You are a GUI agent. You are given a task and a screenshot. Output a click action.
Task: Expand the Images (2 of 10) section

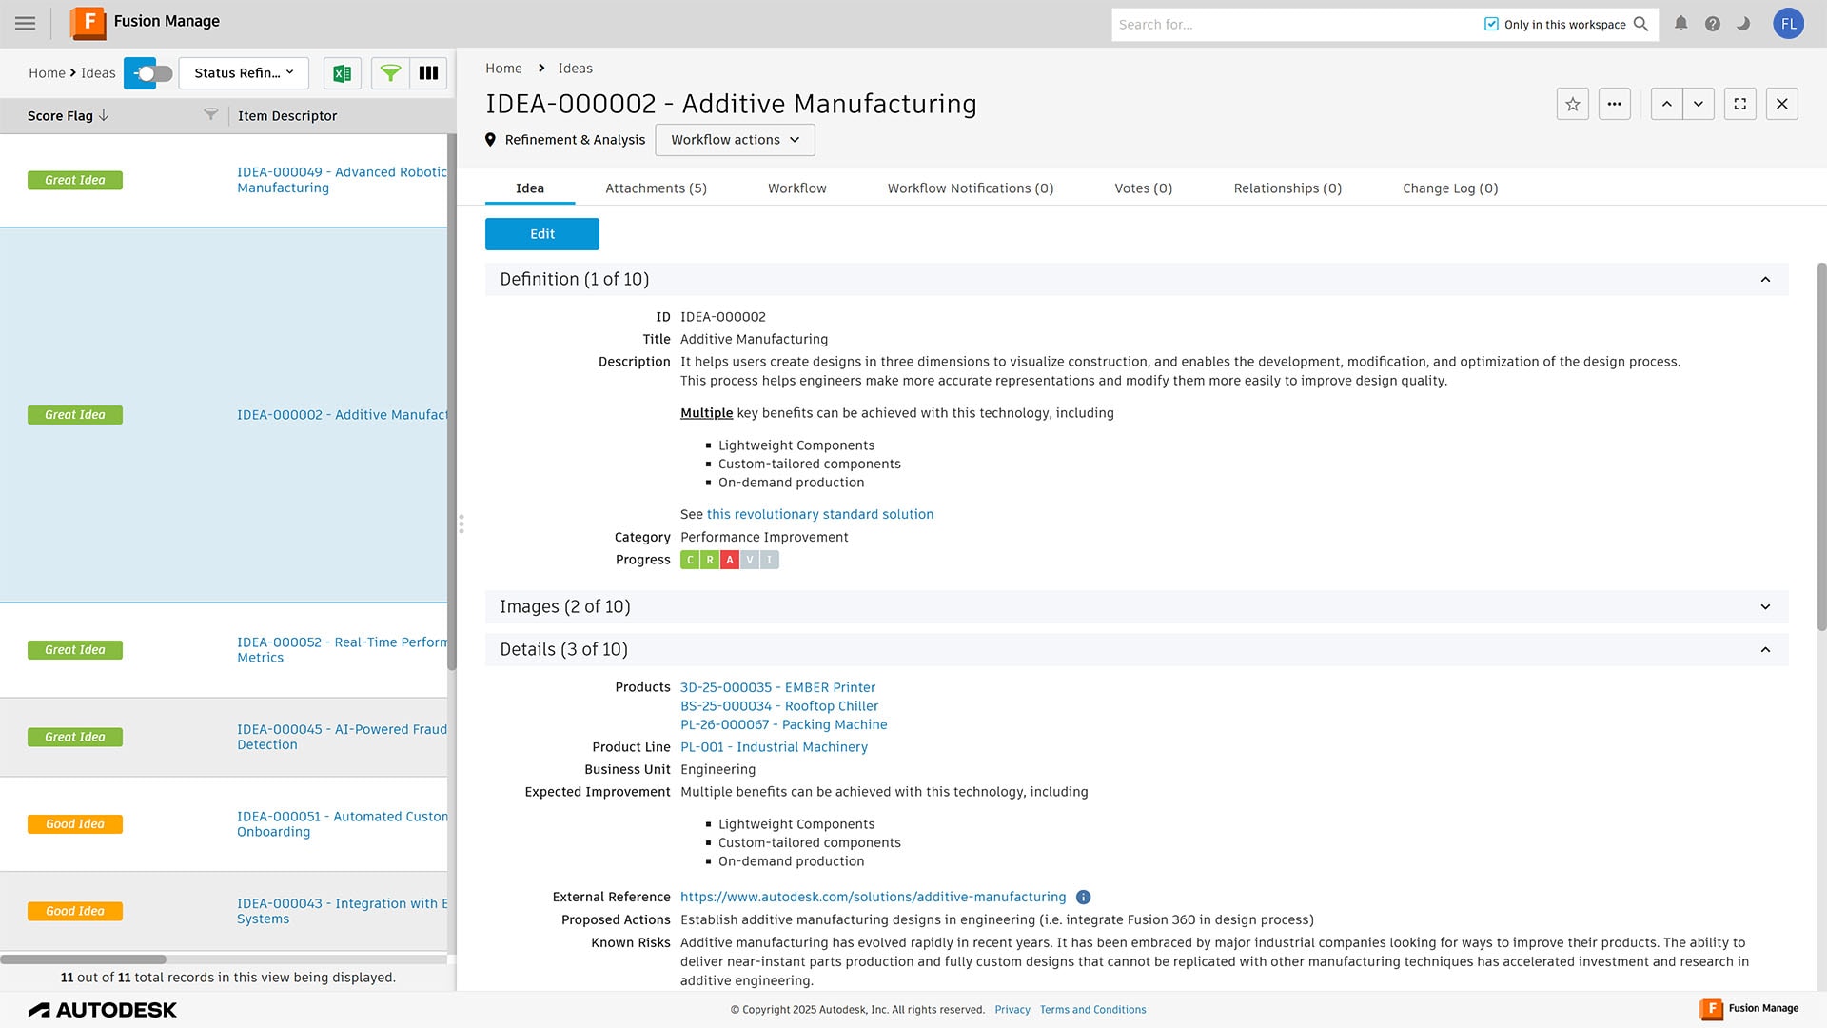(x=1765, y=607)
